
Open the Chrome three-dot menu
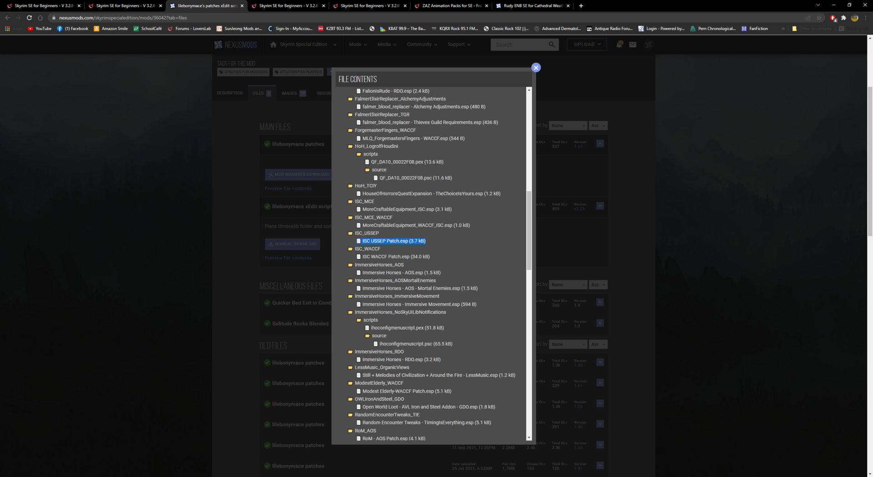(865, 18)
